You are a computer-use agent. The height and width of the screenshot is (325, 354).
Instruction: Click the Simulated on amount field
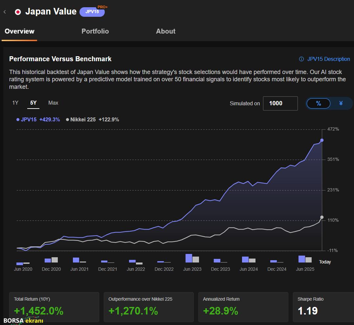(x=280, y=103)
